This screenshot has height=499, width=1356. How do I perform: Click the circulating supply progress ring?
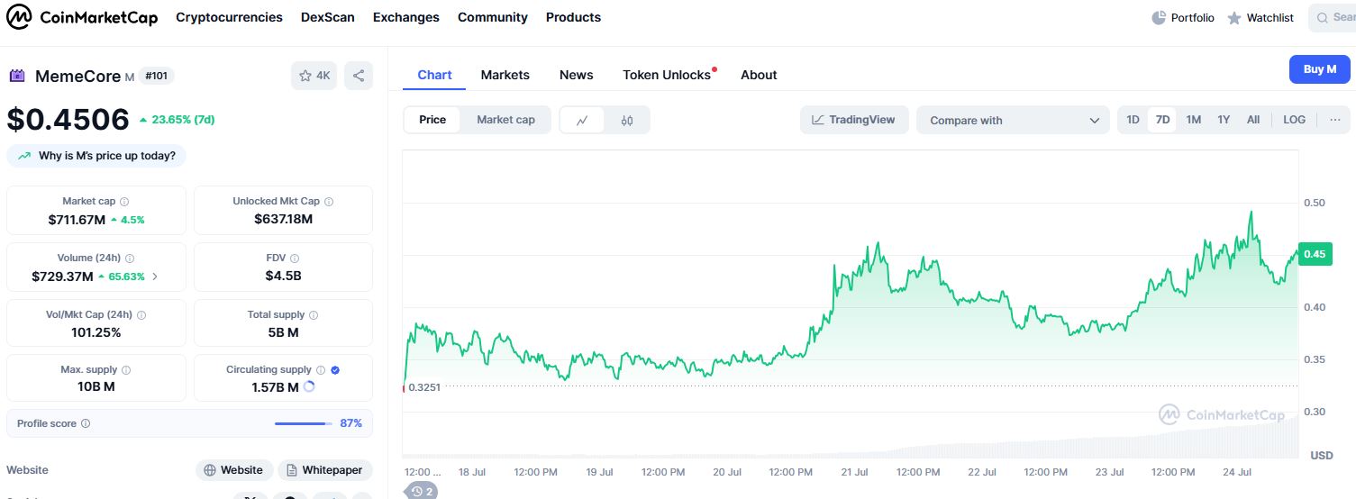(309, 386)
